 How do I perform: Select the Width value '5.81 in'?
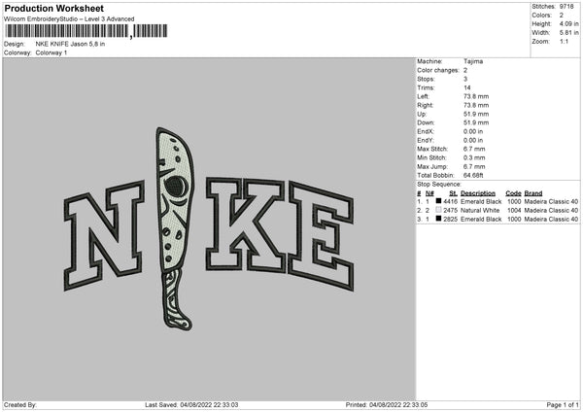(568, 33)
